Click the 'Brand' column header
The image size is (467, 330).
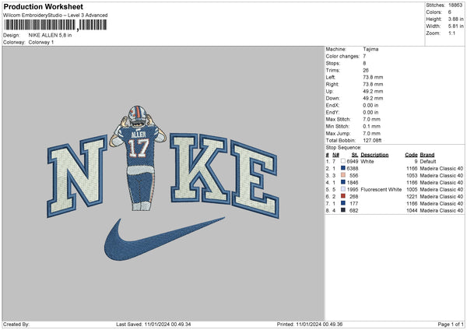[427, 155]
